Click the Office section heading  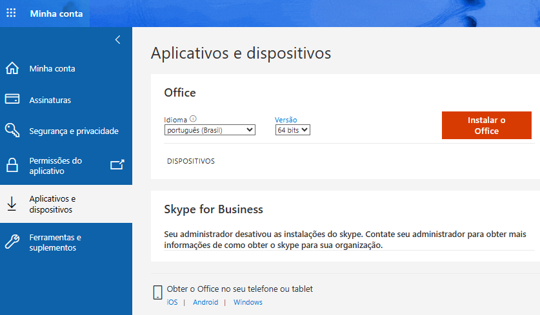(180, 93)
